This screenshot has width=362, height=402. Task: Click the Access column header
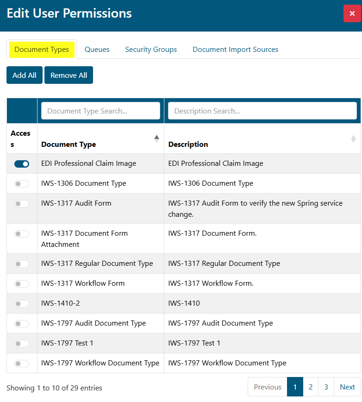tap(22, 138)
